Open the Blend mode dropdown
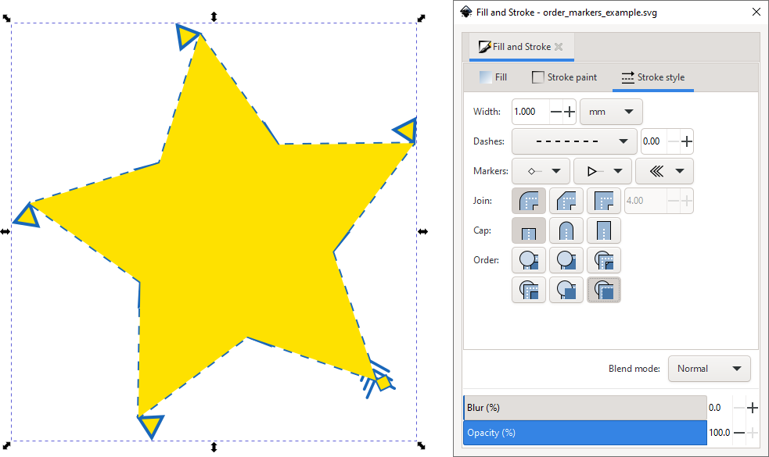Viewport: 769px width, 457px height. 710,369
